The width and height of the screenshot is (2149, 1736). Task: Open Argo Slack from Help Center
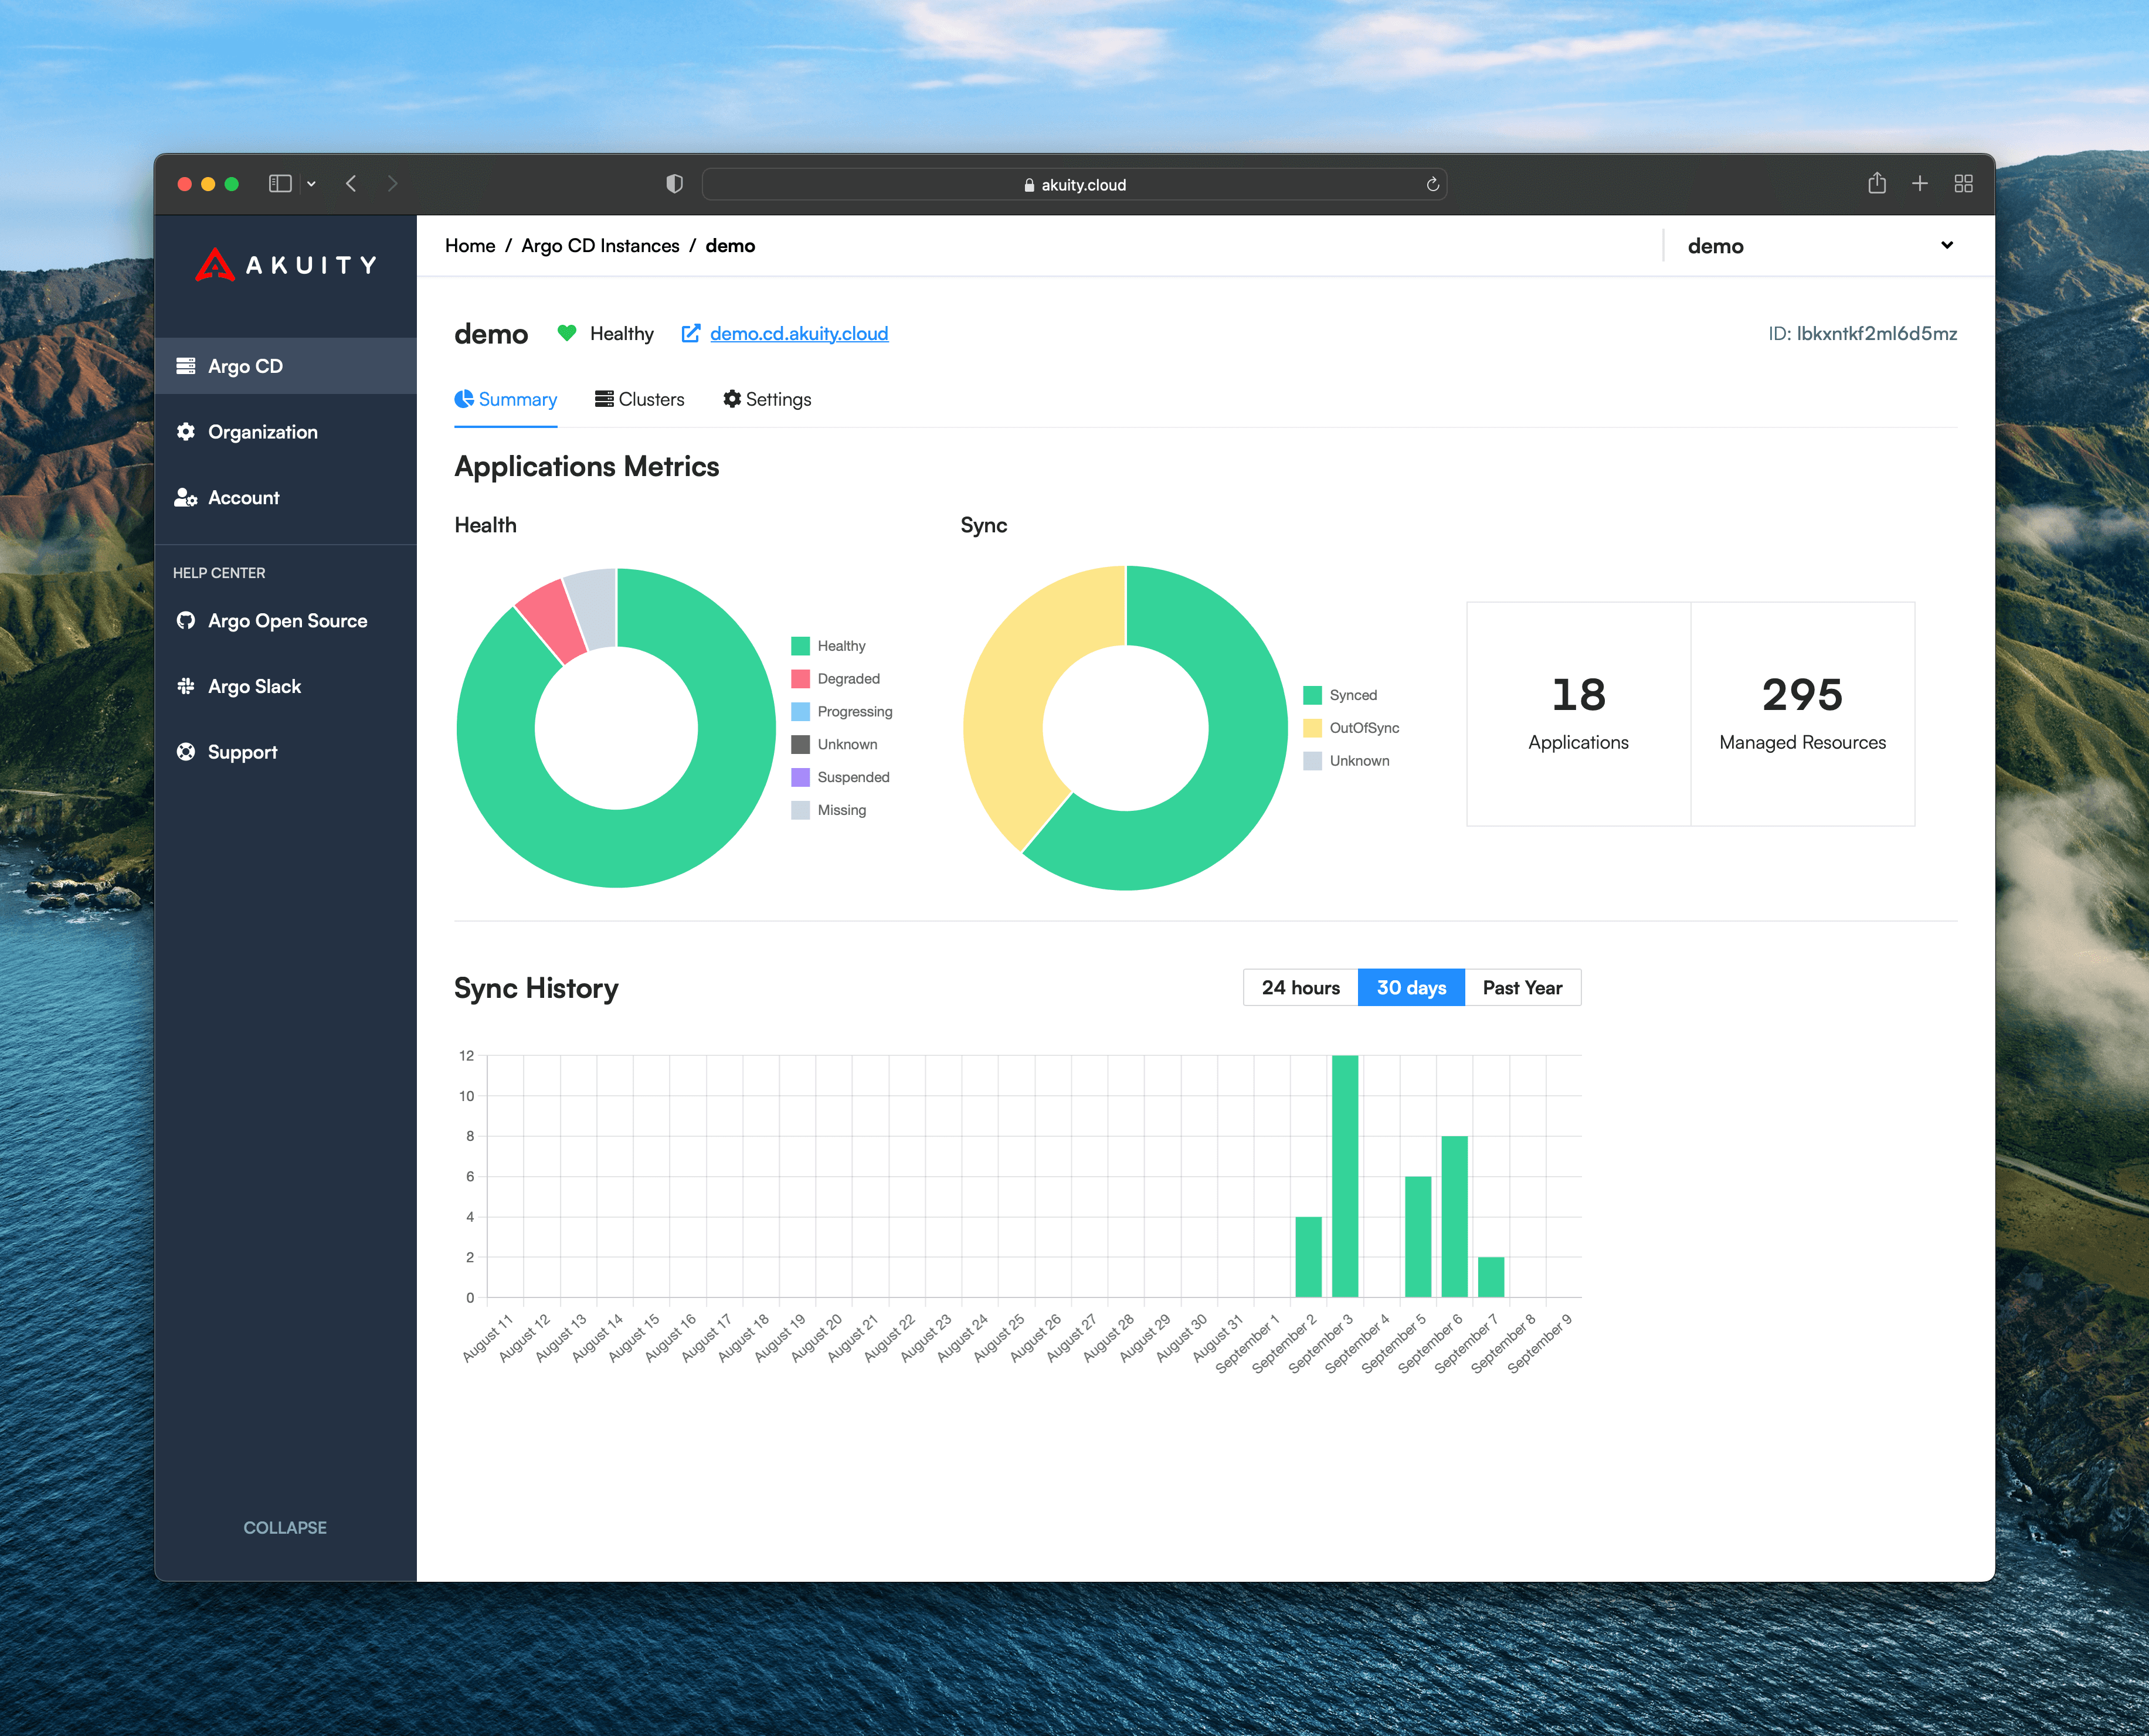(x=254, y=686)
